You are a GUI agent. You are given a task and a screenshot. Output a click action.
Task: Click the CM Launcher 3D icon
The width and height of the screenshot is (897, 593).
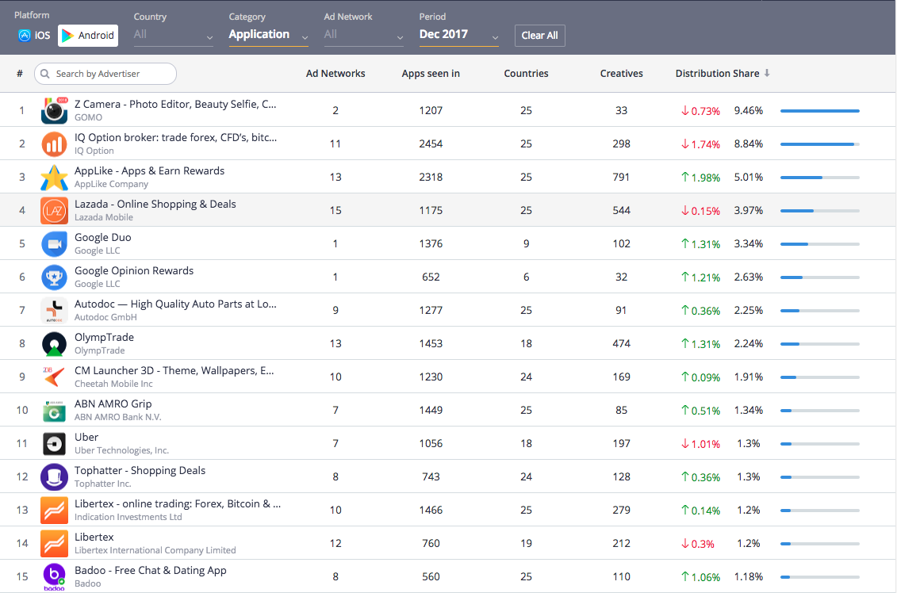click(55, 377)
